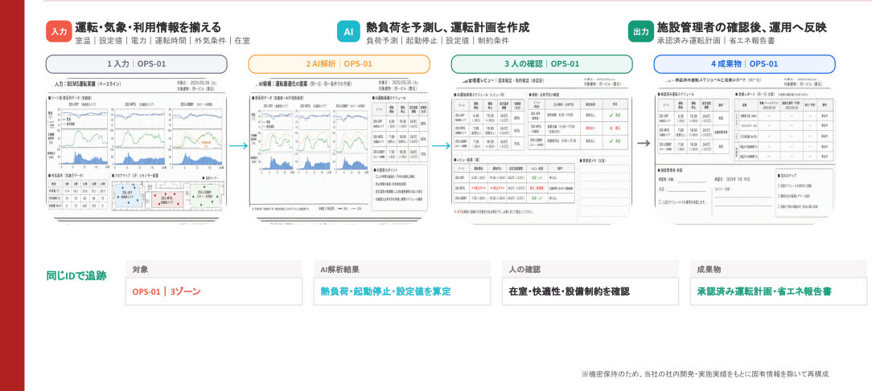The width and height of the screenshot is (872, 391).
Task: Click the 同じIDで追跡 label
Action: (76, 275)
